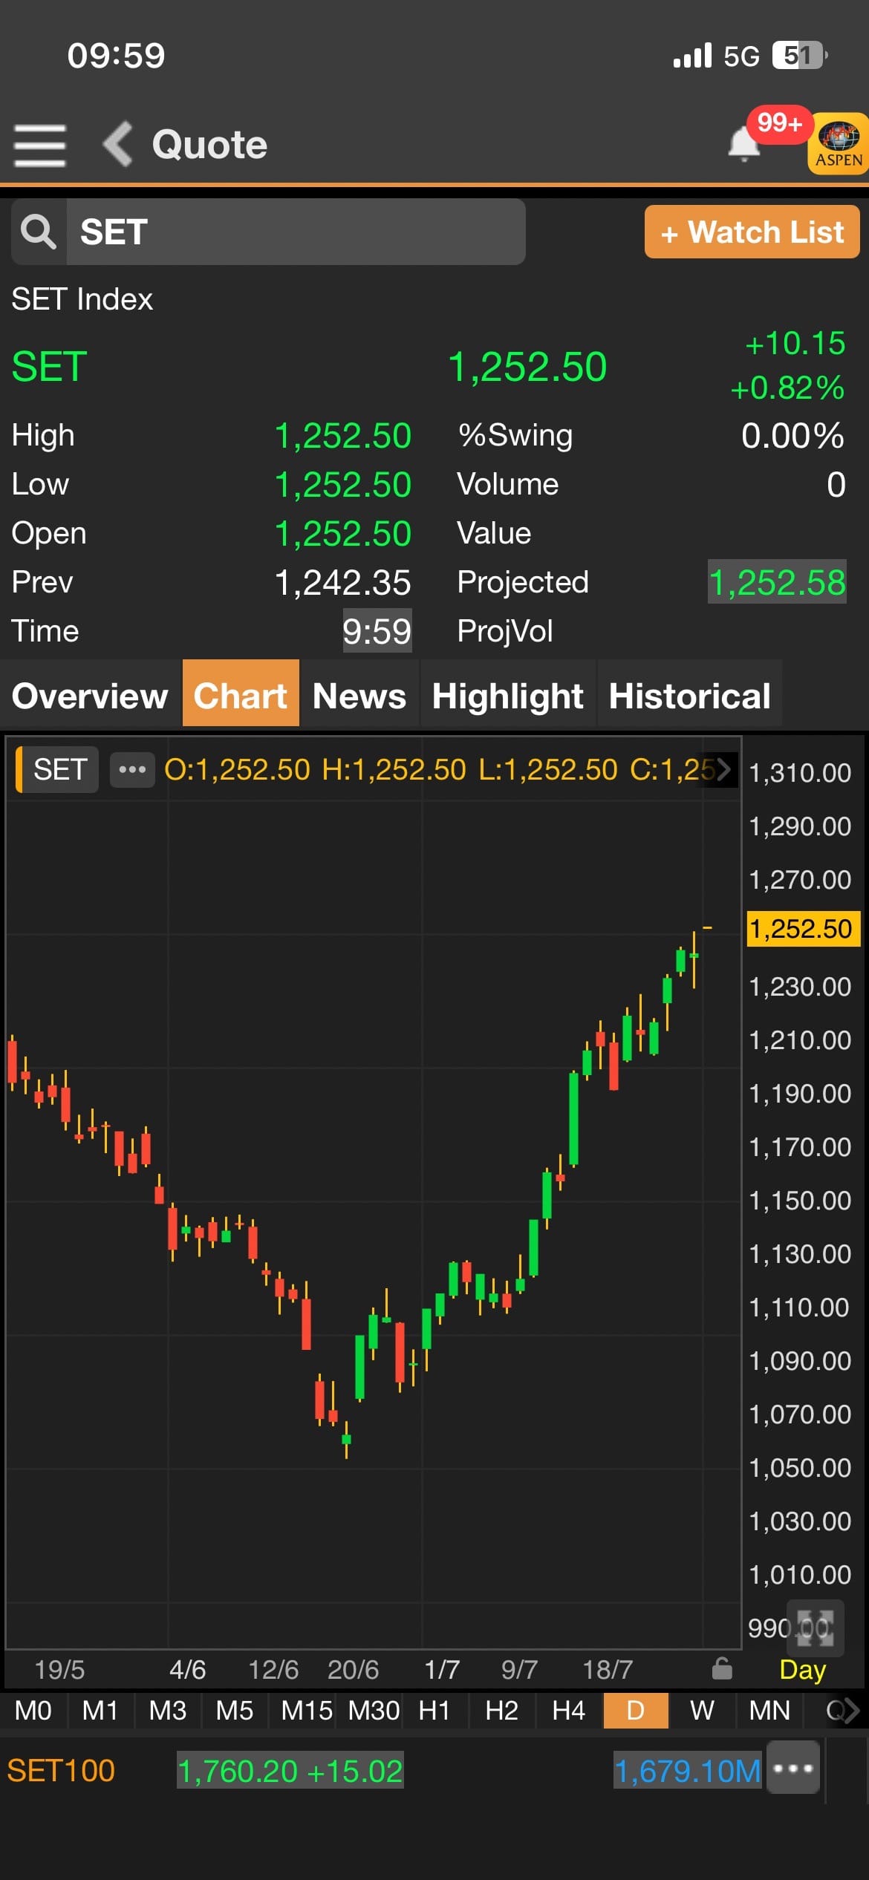The image size is (869, 1880).
Task: Tap the Projected value 1,252.58
Action: coord(777,582)
